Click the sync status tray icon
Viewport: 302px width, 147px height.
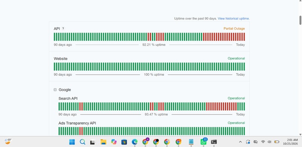[x=248, y=142]
